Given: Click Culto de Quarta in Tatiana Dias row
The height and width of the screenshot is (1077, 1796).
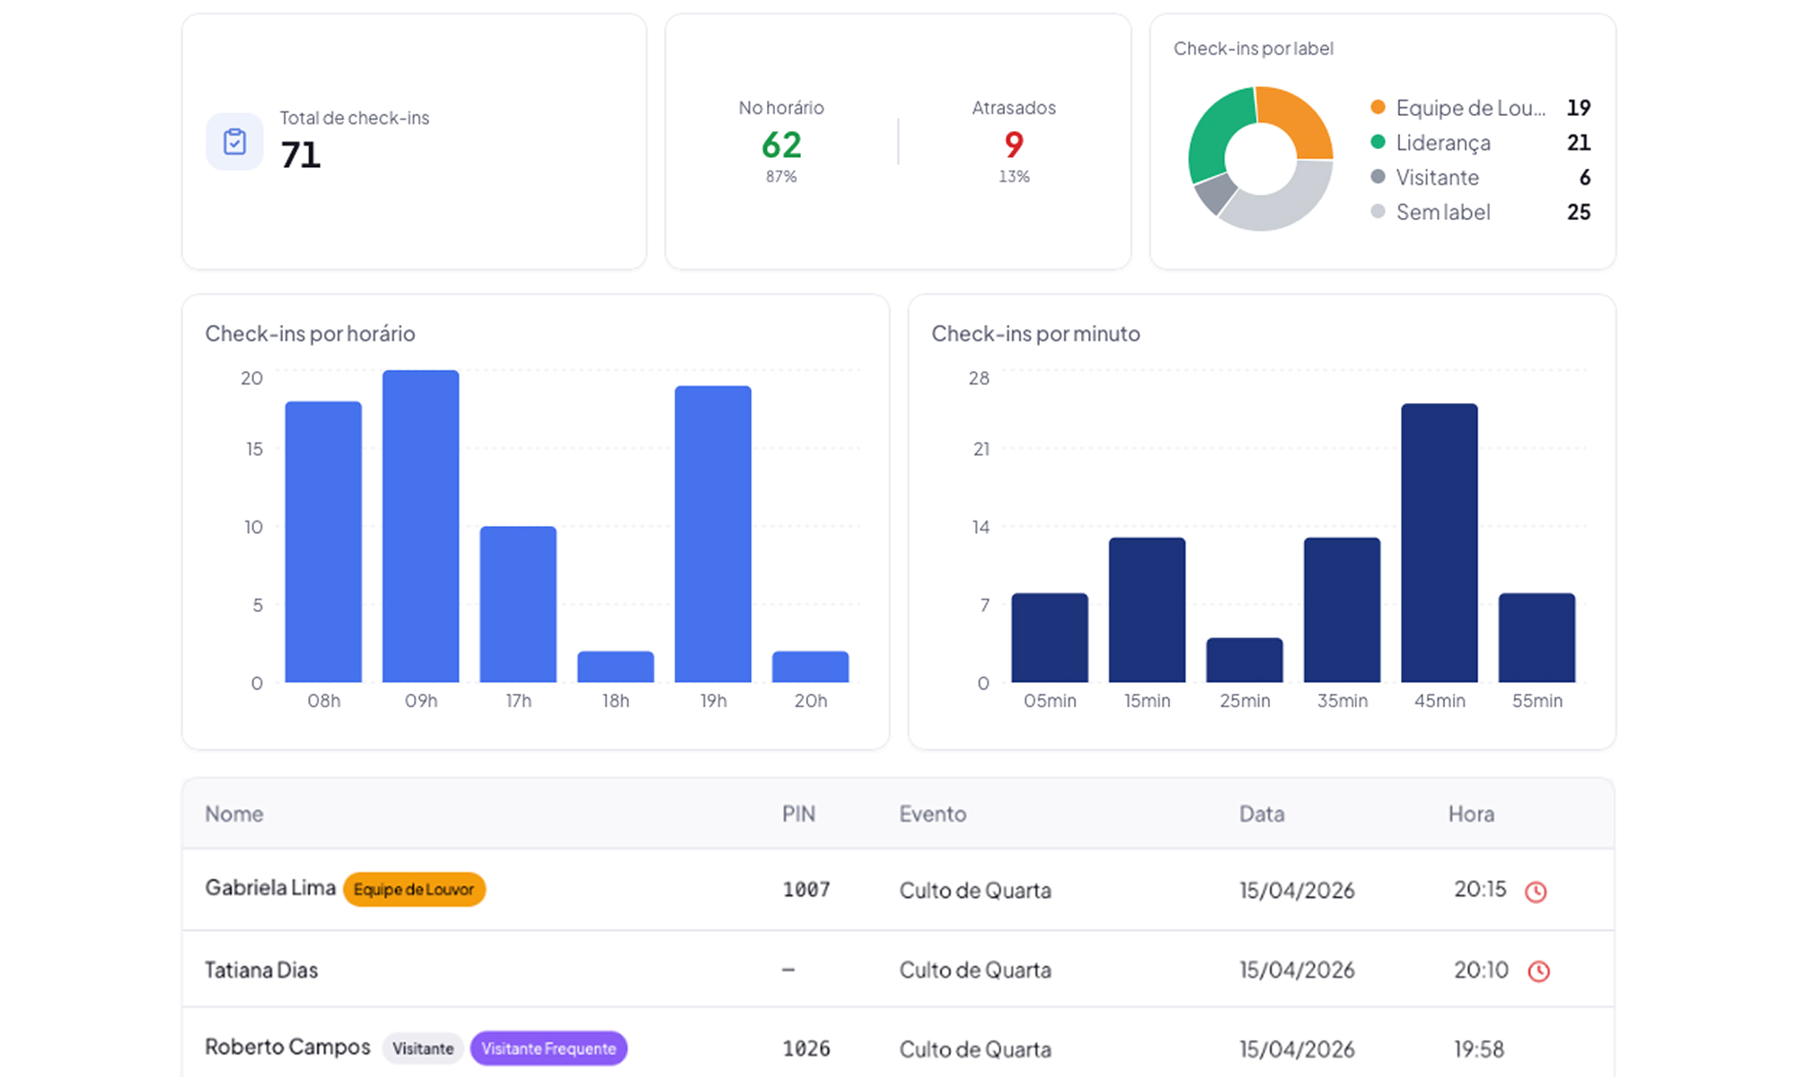Looking at the screenshot, I should click(975, 970).
